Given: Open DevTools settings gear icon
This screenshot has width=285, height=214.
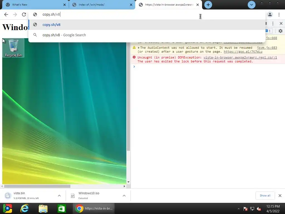Looking at the screenshot, I should click(x=281, y=31).
